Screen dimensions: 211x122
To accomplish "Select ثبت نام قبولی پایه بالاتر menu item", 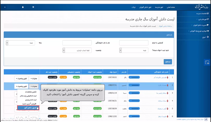I will click(x=28, y=96).
